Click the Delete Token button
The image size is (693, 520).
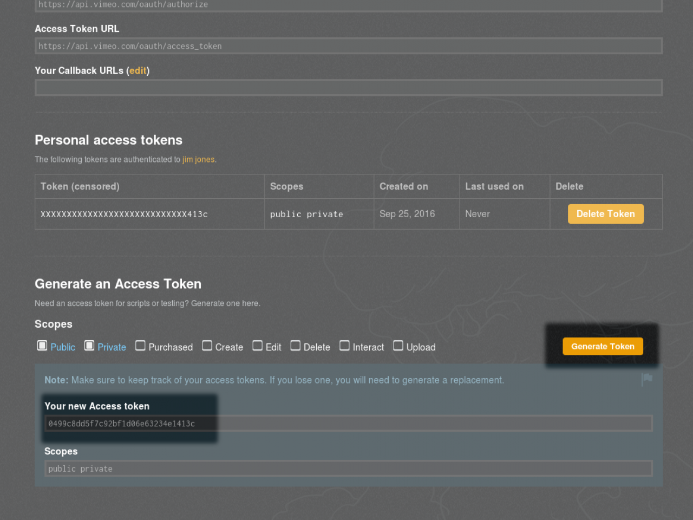[605, 214]
